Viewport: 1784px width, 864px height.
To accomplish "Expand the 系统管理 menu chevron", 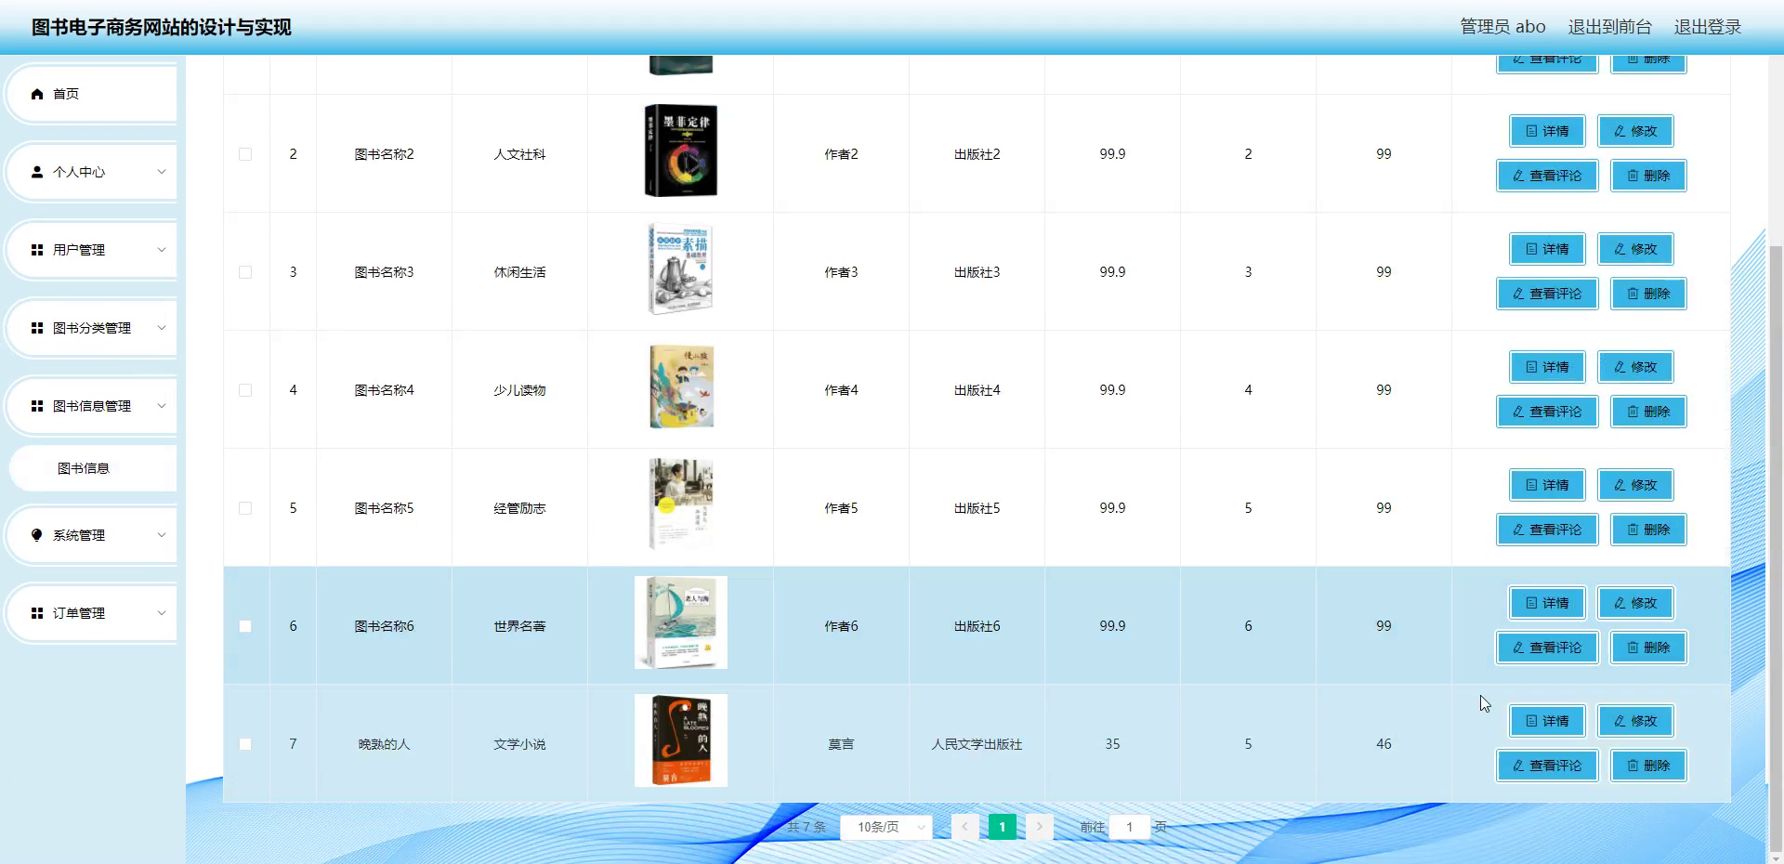I will (162, 535).
